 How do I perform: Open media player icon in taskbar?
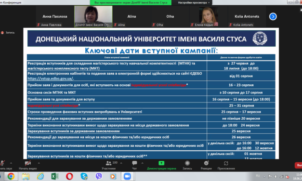click(113, 176)
